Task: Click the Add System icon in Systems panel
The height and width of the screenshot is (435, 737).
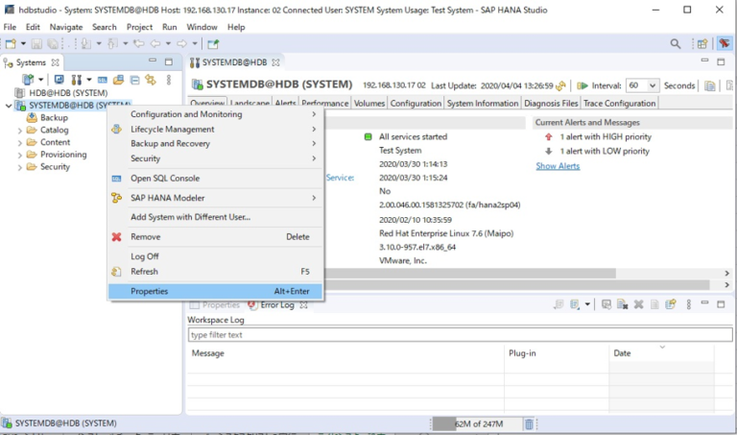Action: click(x=28, y=79)
